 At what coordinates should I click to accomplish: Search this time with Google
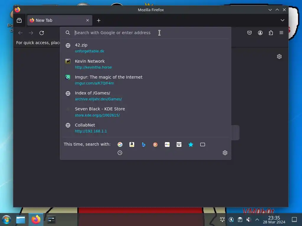[120, 144]
